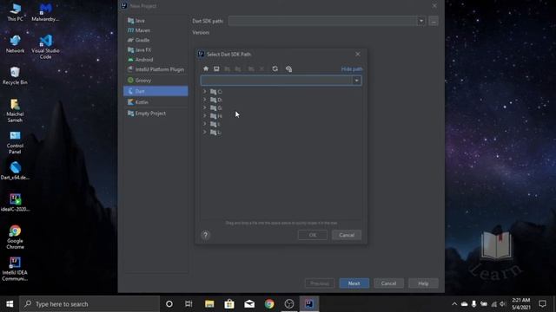Screen dimensions: 556x312
Task: Open the Windows Start menu
Action: (x=10, y=304)
